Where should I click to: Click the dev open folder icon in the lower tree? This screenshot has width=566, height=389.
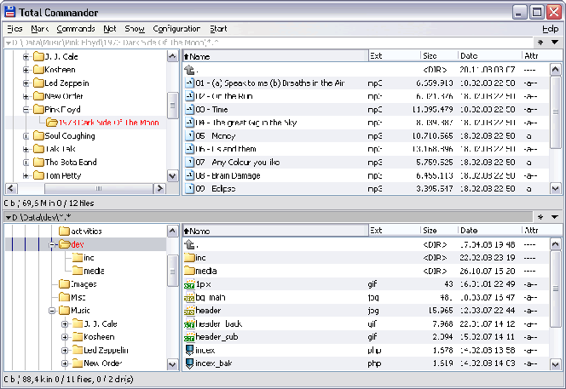point(64,244)
